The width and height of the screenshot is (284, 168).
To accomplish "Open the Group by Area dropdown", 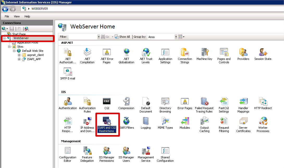I will [x=176, y=37].
